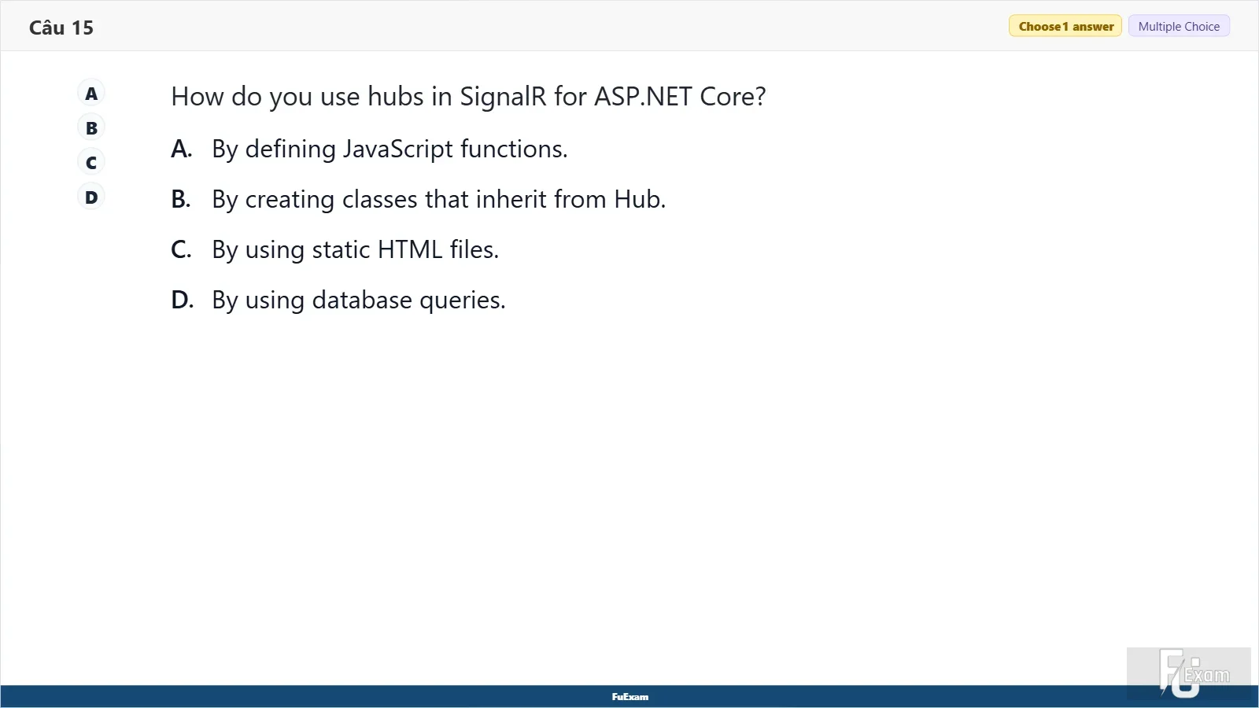Click the 'C.' letter before HTML option
This screenshot has height=708, width=1259.
(x=181, y=249)
